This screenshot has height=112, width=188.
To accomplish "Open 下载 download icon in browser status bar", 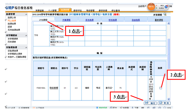I will [x=135, y=108].
